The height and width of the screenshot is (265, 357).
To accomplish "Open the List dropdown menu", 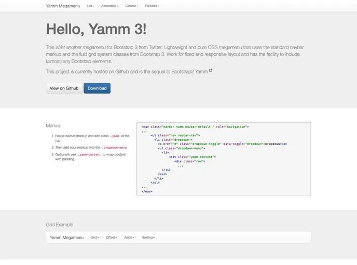I will pos(90,6).
